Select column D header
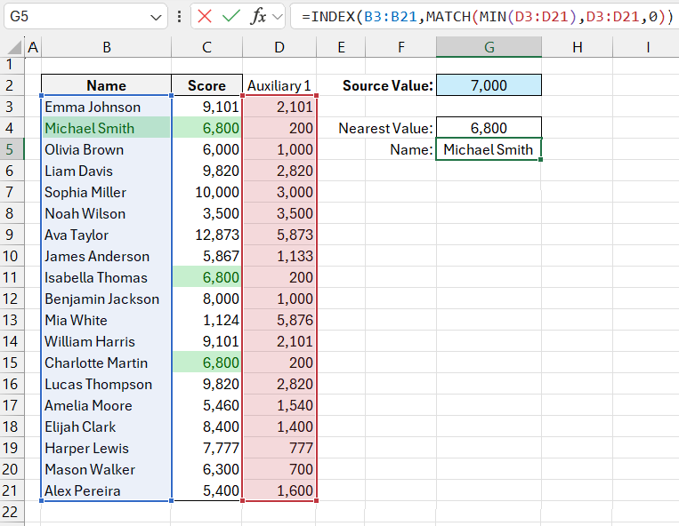Viewport: 679px width, 526px height. tap(279, 47)
